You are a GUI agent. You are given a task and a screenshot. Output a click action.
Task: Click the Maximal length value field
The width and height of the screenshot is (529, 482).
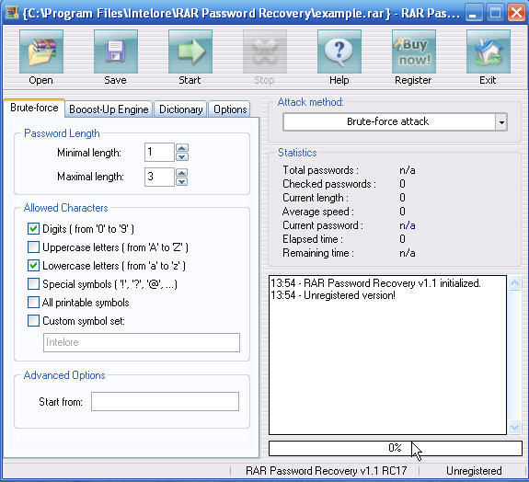[x=159, y=177]
